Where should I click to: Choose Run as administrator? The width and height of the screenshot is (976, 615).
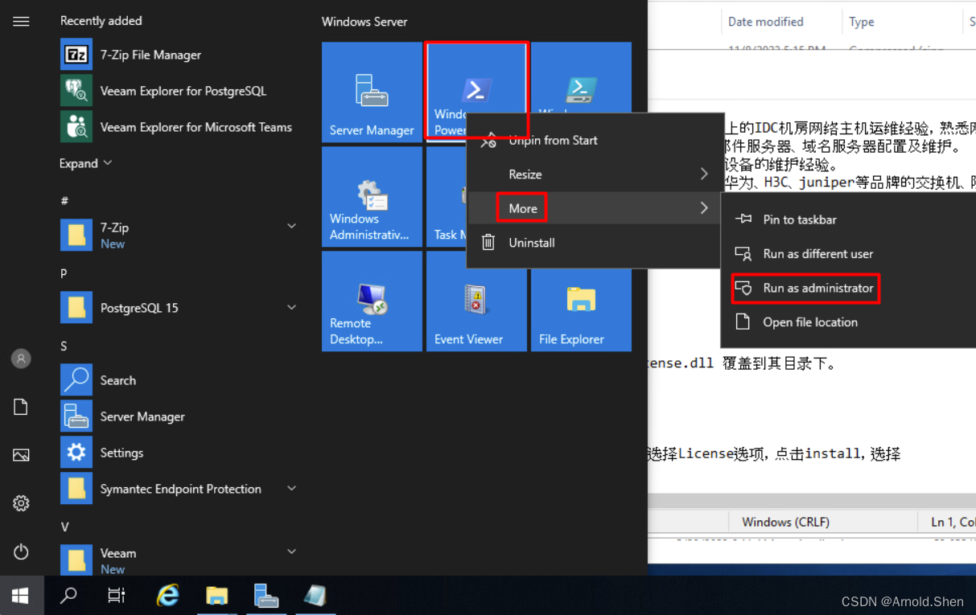[848, 288]
